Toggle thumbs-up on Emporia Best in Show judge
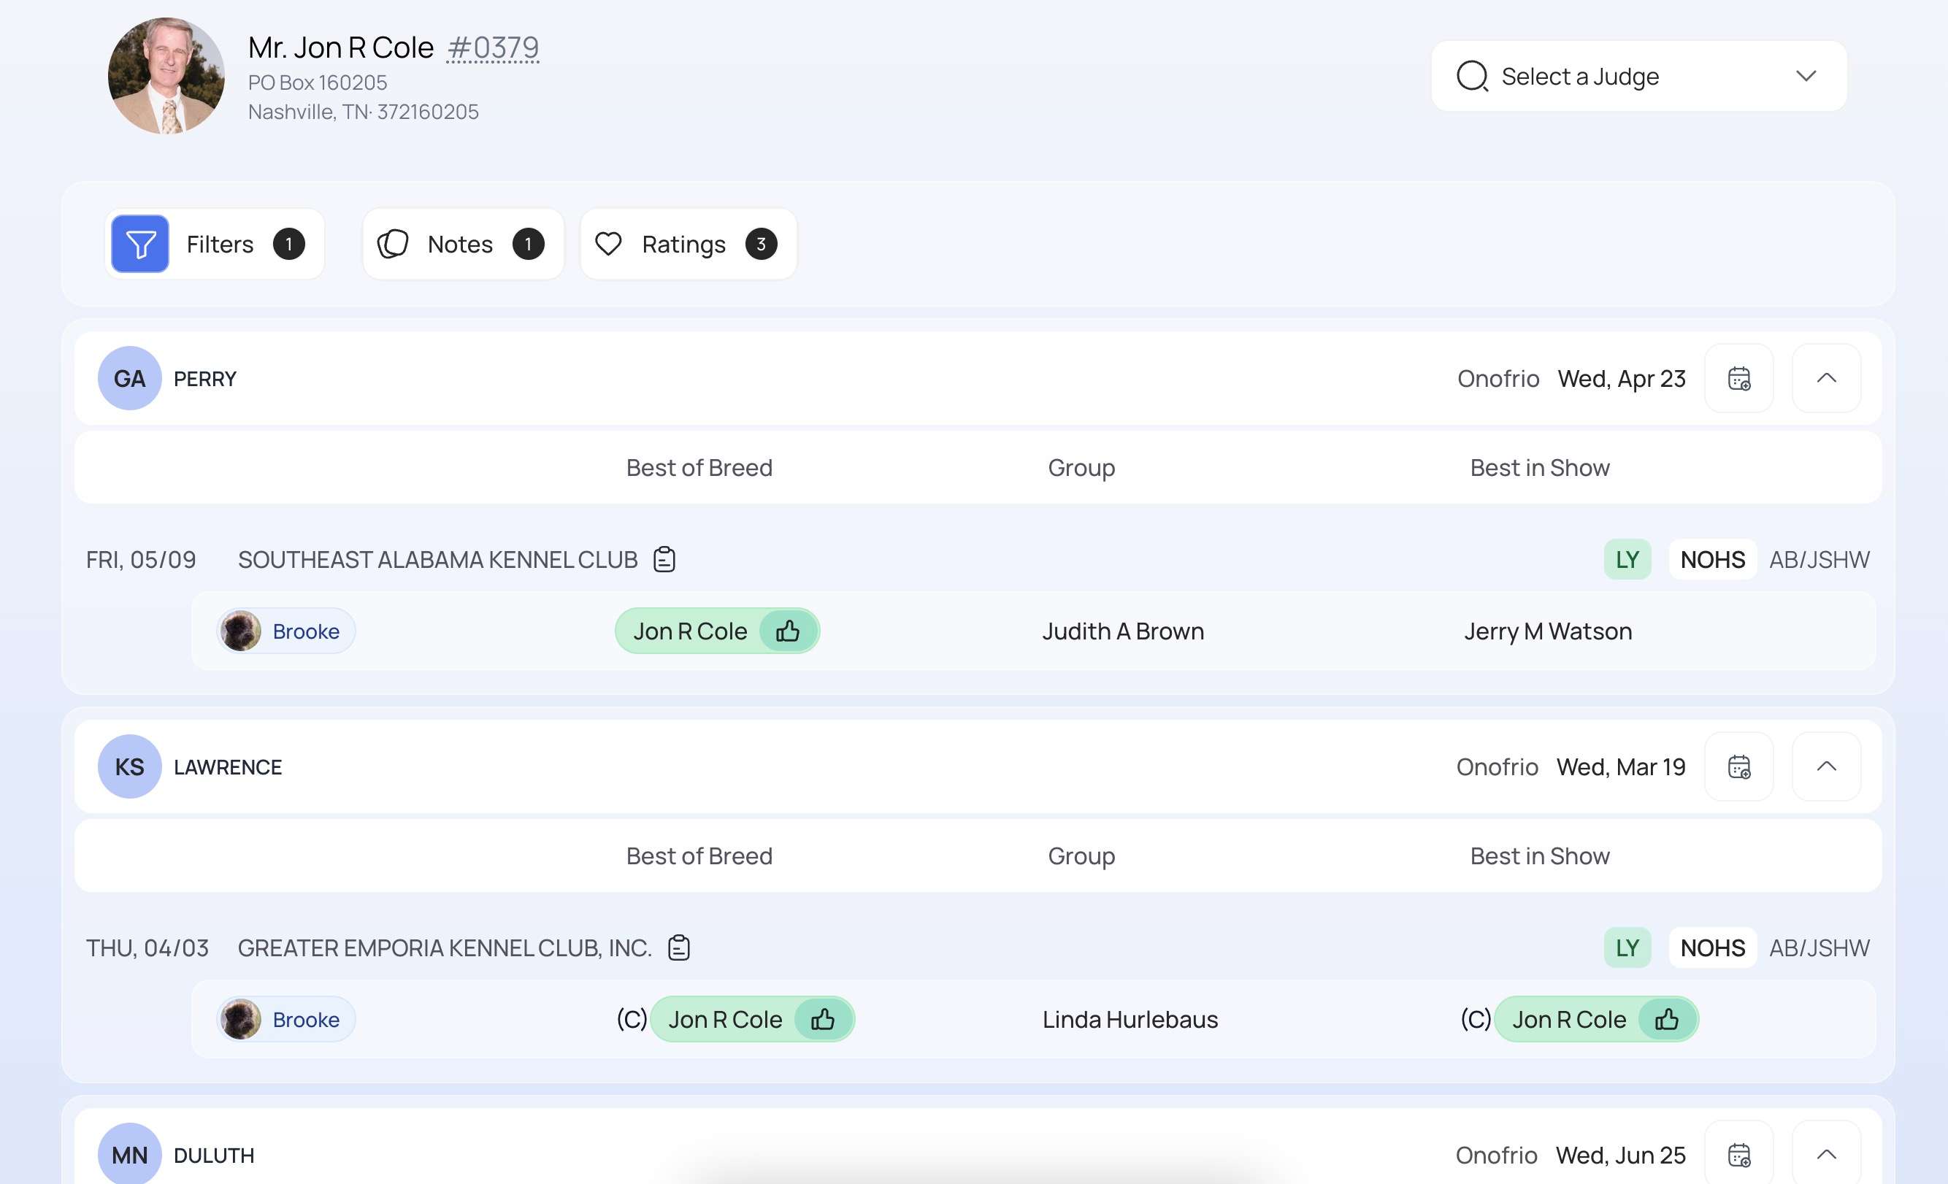The height and width of the screenshot is (1184, 1948). coord(1667,1020)
